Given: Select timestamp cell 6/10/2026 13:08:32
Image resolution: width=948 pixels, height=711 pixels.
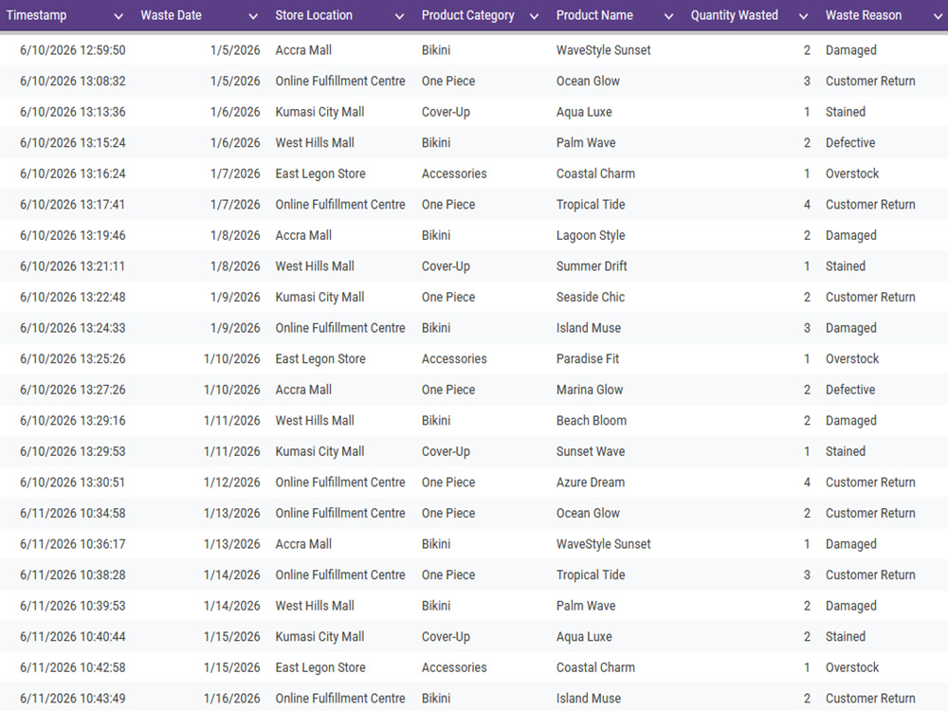Looking at the screenshot, I should pos(73,81).
